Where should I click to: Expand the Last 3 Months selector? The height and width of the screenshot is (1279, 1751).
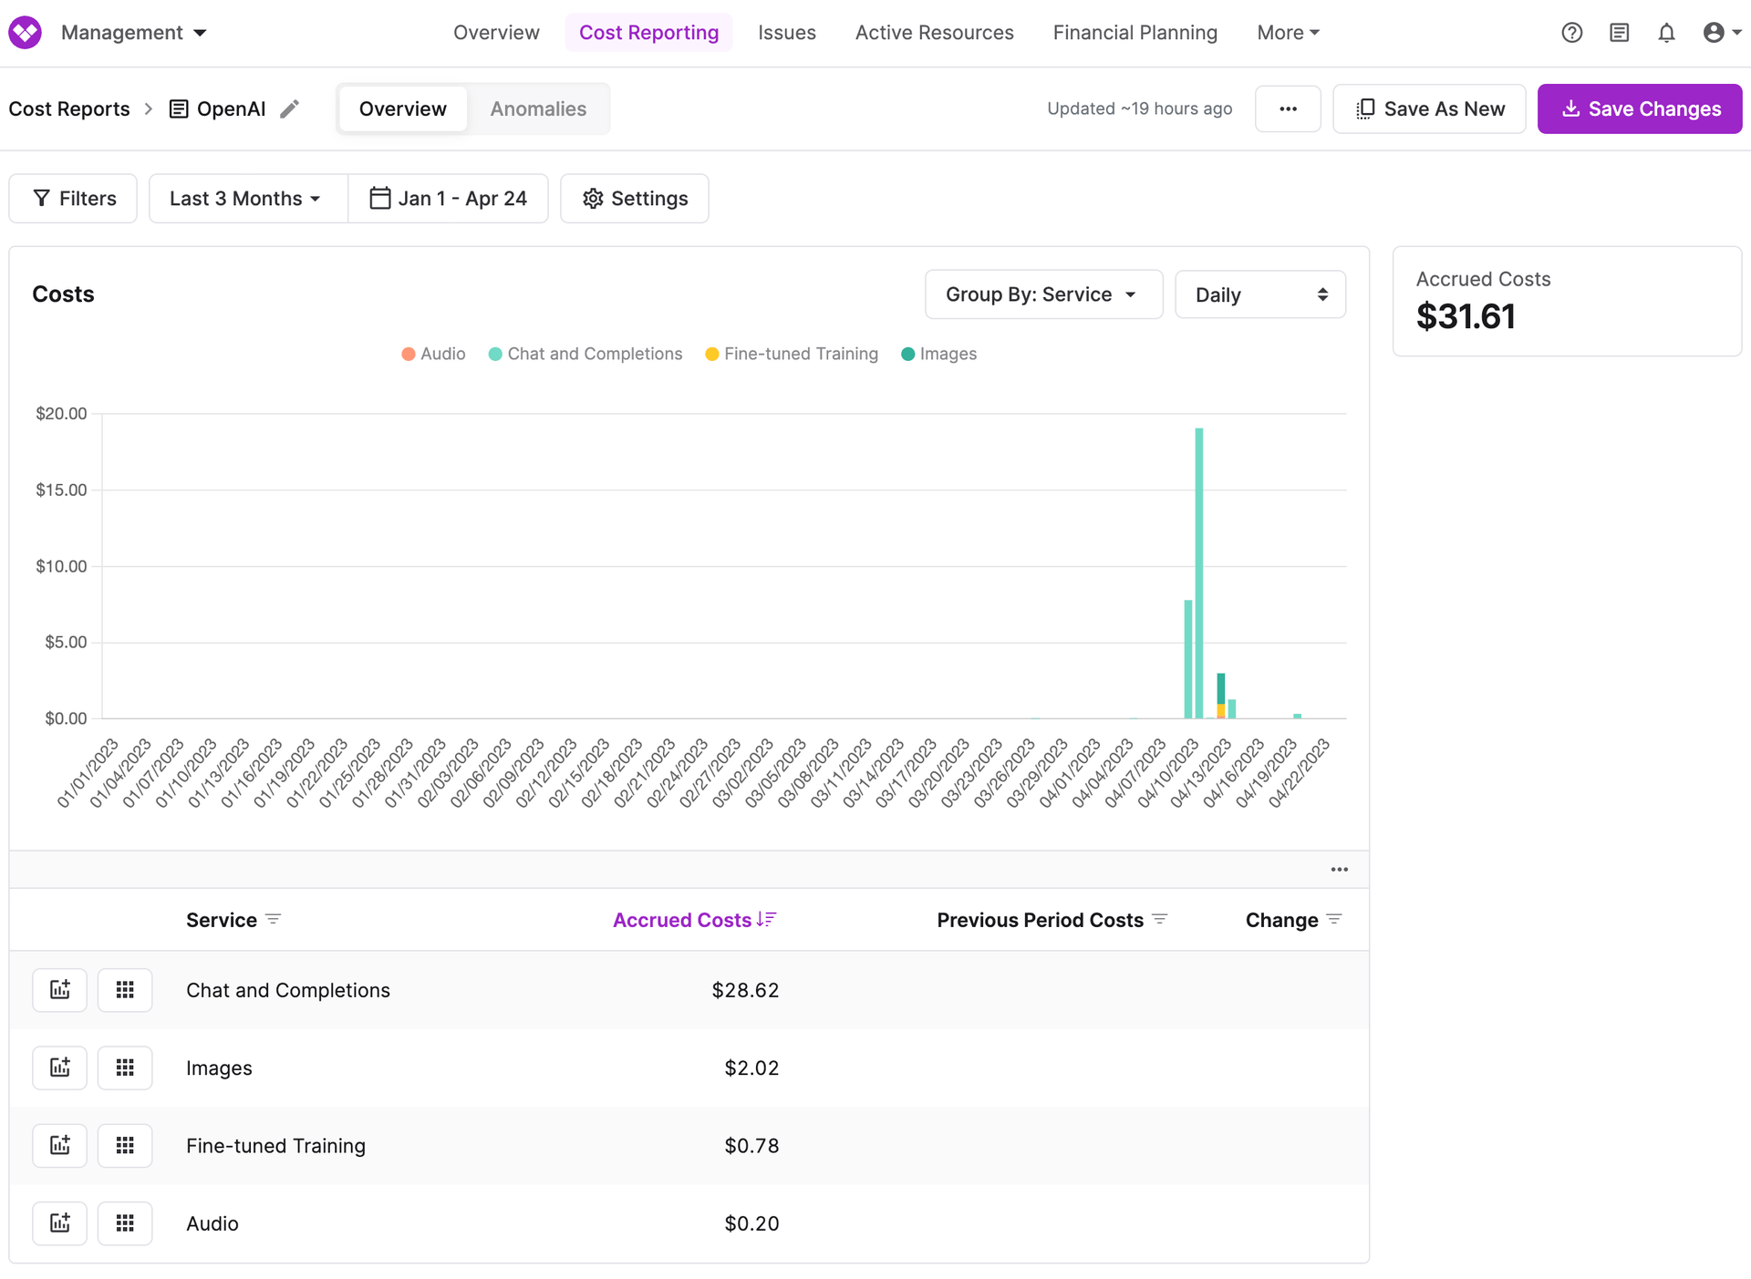pos(246,198)
